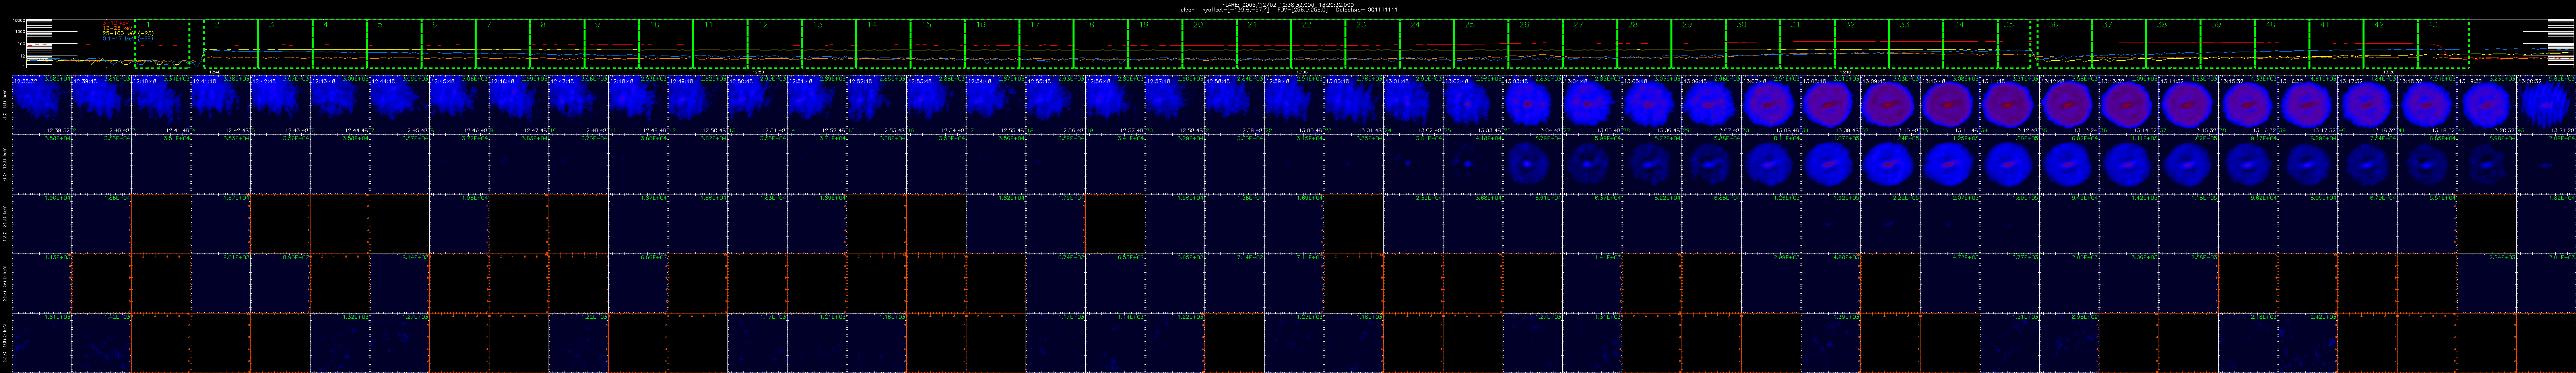Open the 13:05:48 image in 3.0-6.0 keV row
Viewport: 2576px width, 373px height.
1652,105
